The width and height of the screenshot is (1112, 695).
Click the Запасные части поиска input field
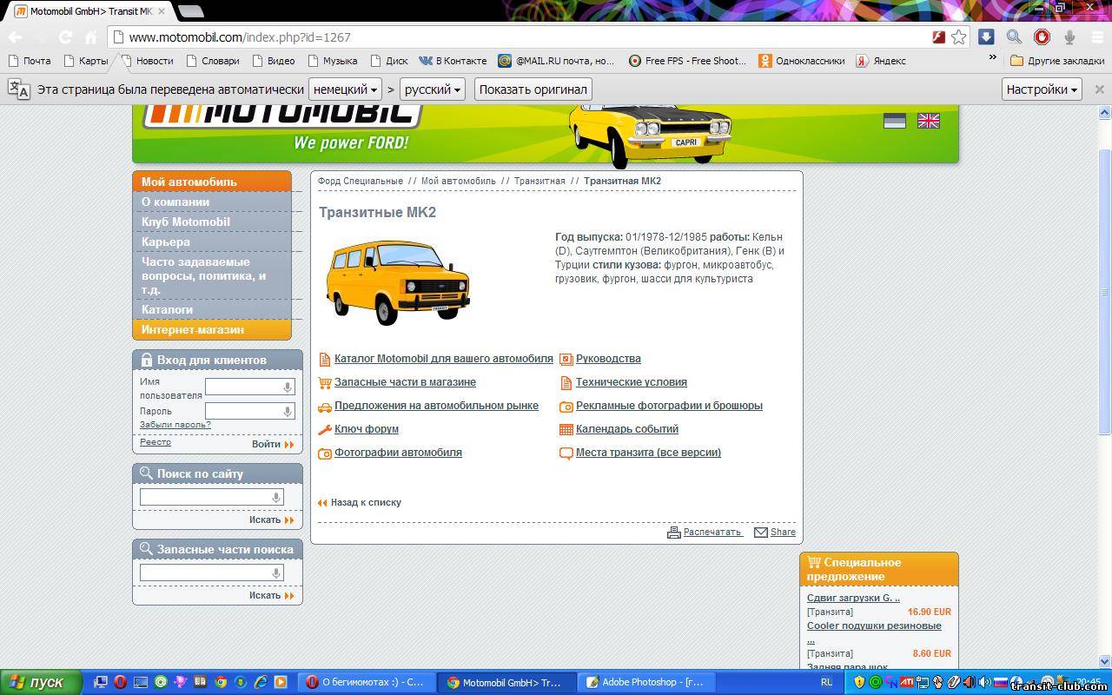pos(212,573)
